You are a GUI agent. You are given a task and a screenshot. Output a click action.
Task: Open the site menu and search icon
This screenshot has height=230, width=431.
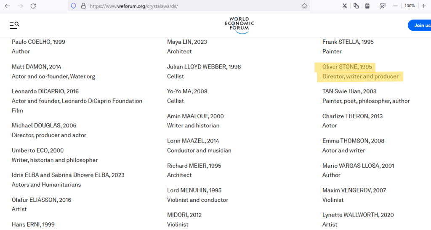14,25
